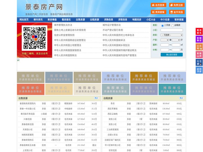This screenshot has width=203, height=152.
Task: Open 小区大全 menu item
Action: 151,20
